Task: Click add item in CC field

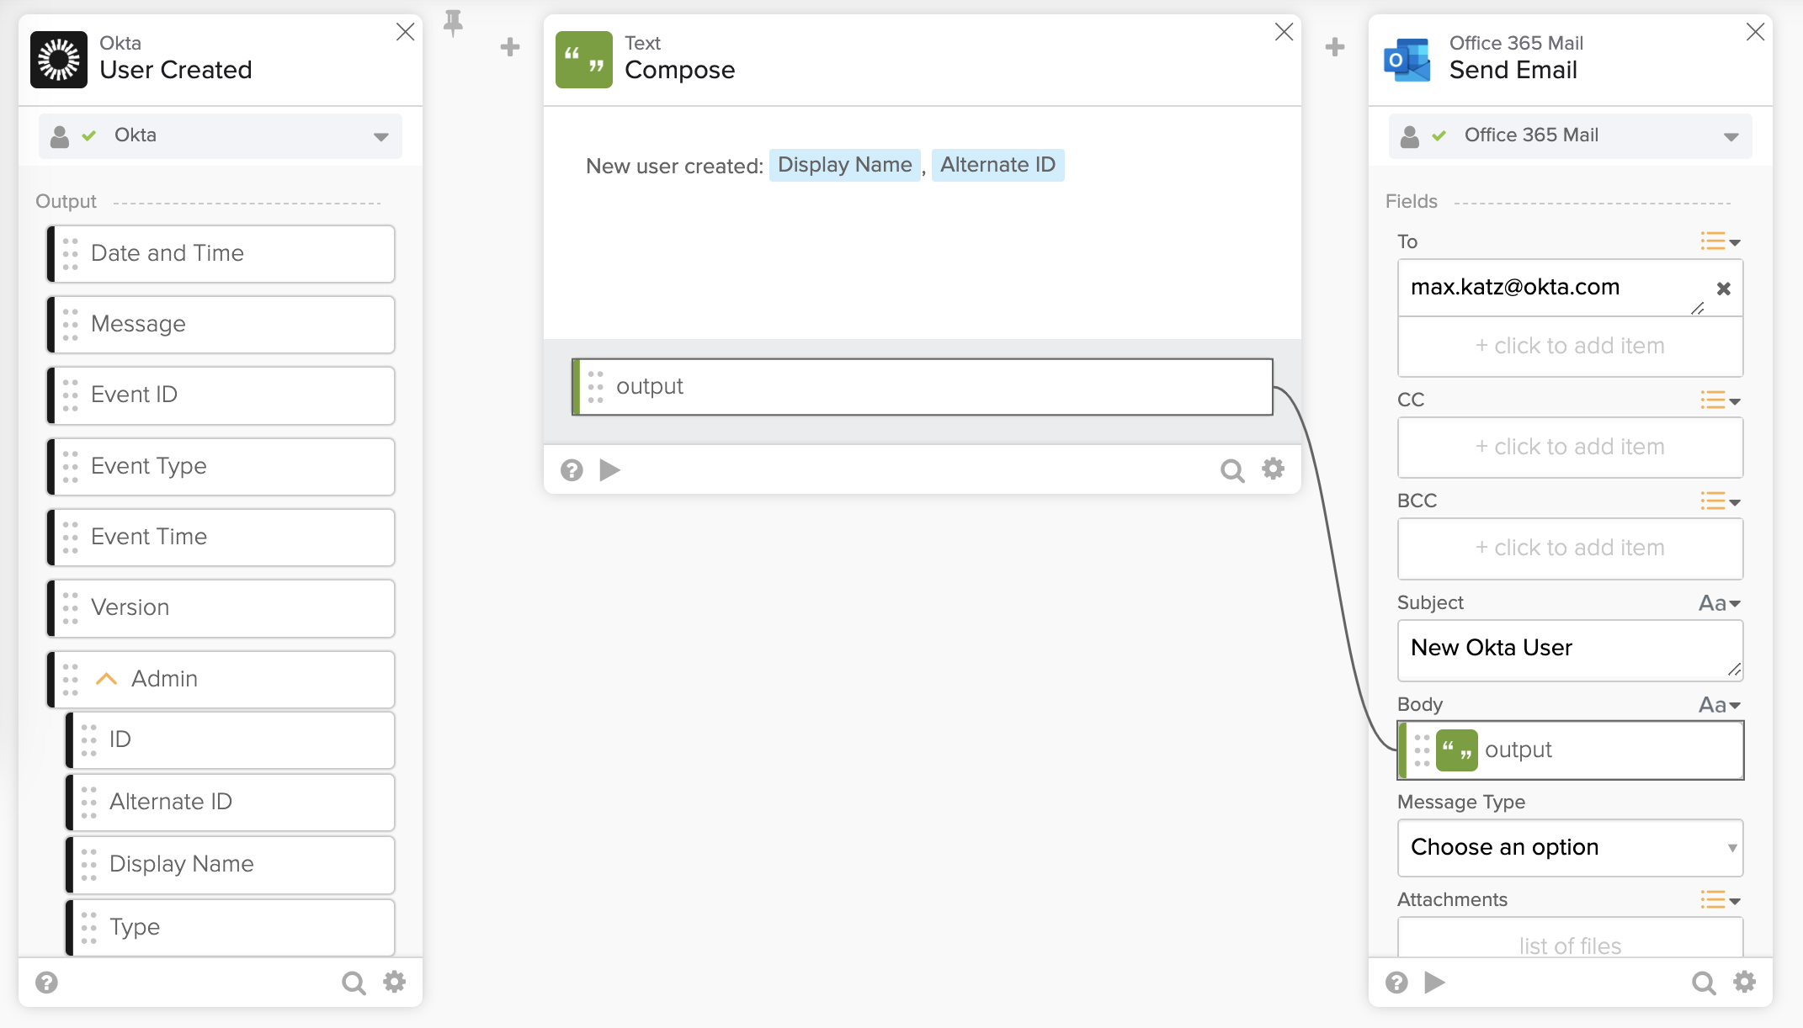Action: (x=1570, y=447)
